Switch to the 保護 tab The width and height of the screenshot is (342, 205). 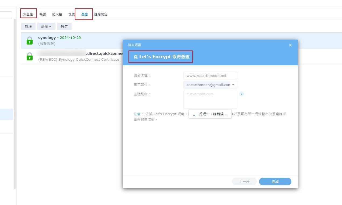[71, 14]
